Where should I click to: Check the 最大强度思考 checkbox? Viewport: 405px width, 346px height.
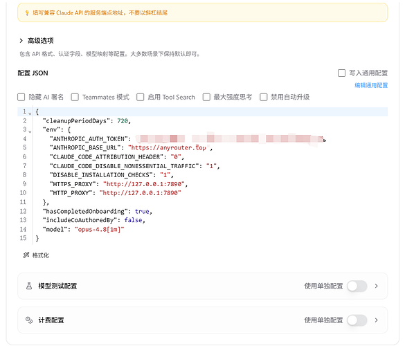[x=206, y=97]
